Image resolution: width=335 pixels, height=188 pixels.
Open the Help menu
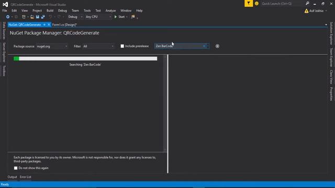(139, 10)
